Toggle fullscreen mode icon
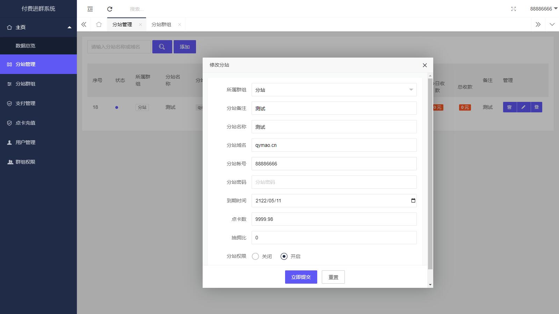Screen dimensions: 559x314 pyautogui.click(x=513, y=9)
